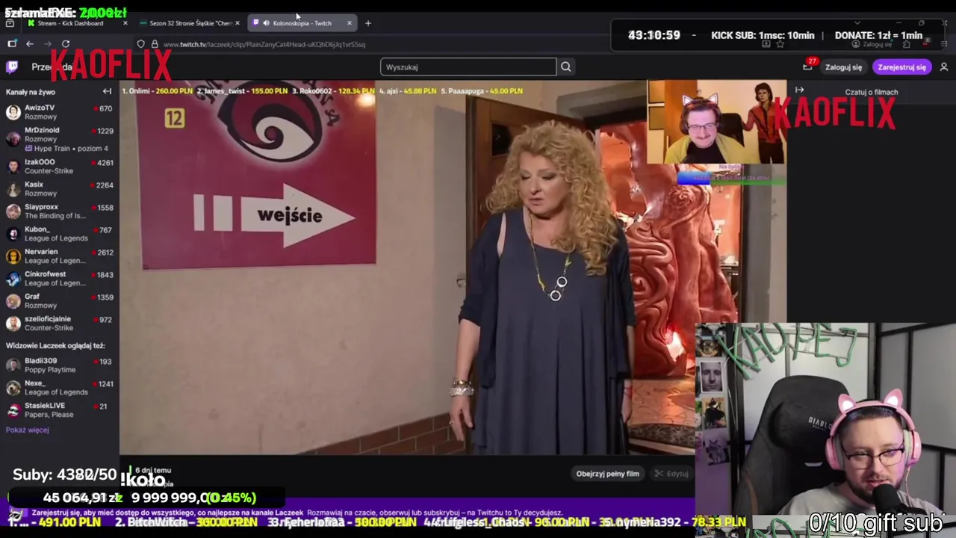Open the StasiekLIVE channel avatar

click(x=13, y=410)
